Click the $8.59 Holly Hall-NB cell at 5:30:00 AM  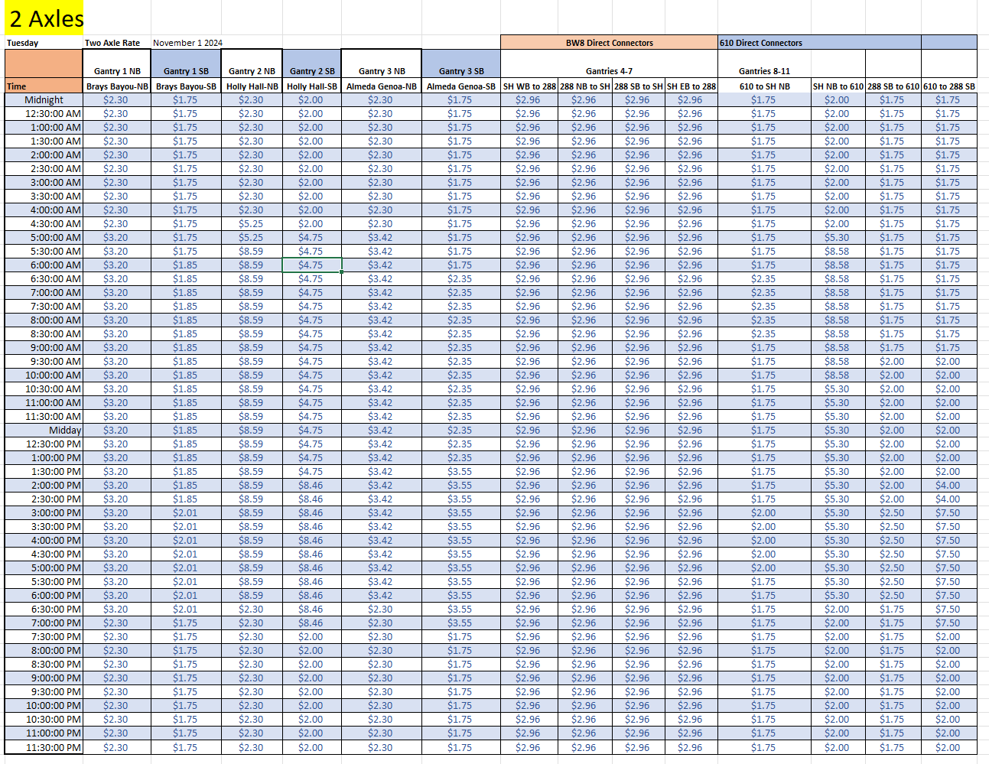tap(252, 251)
